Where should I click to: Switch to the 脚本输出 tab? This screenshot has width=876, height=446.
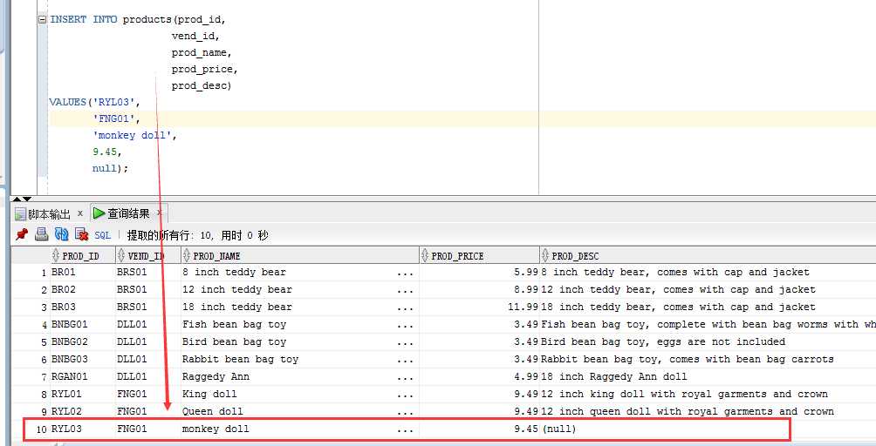pyautogui.click(x=49, y=214)
